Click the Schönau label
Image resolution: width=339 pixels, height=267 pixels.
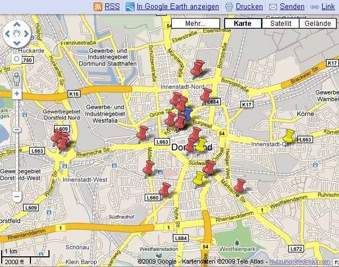tap(77, 247)
